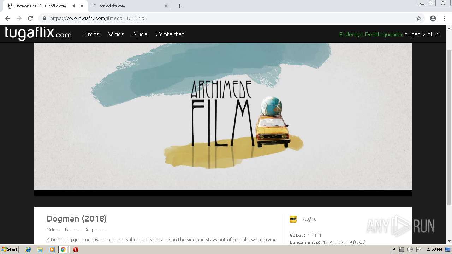Switch to the terraclicks.com tab
Image resolution: width=452 pixels, height=254 pixels.
[129, 6]
